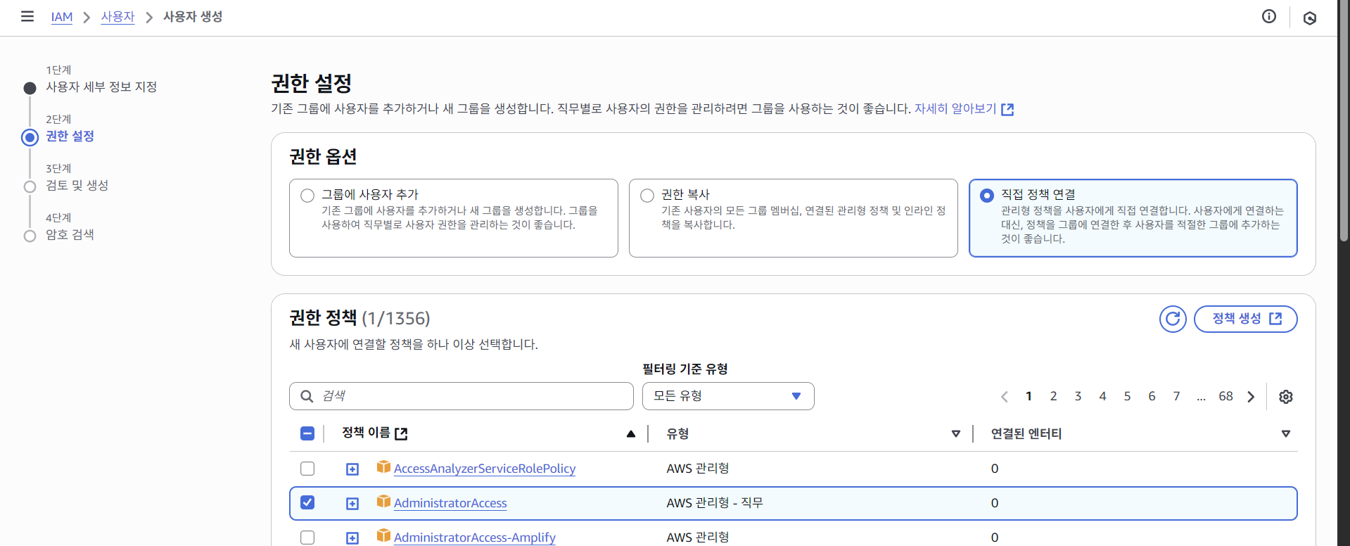Expand AdministratorAccess policy details
Screen dimensions: 1350x546
pos(352,504)
